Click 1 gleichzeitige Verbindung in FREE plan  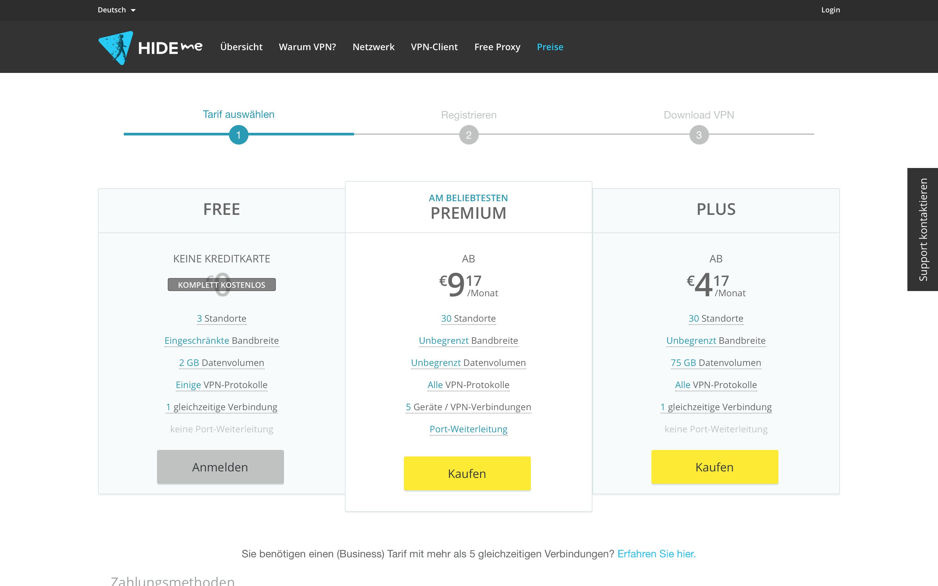221,407
